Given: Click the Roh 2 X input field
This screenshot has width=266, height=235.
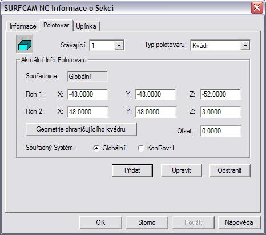Looking at the screenshot, I should [88, 112].
